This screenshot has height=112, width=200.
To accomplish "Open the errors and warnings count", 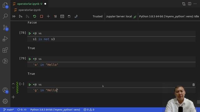I will [89, 110].
